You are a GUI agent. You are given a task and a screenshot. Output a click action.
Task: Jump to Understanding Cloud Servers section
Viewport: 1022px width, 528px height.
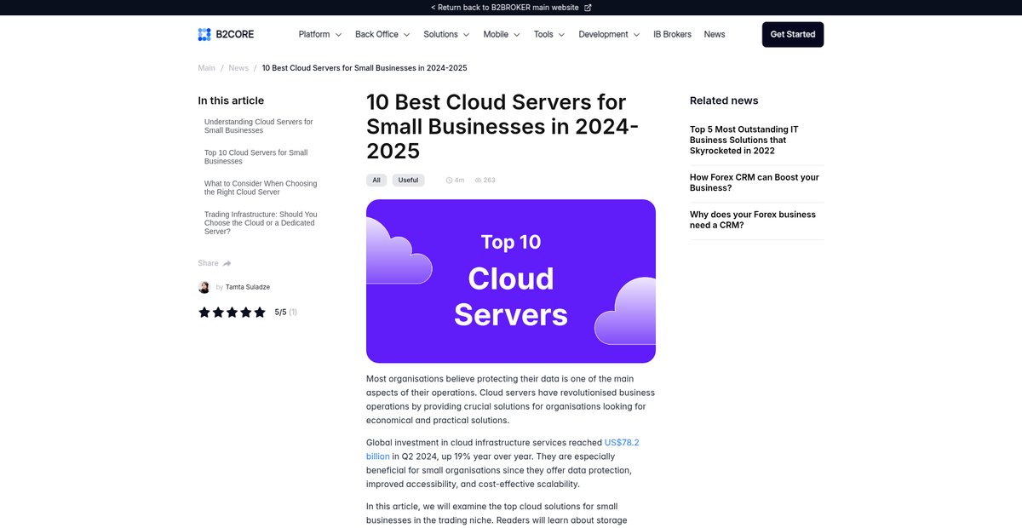pos(259,126)
